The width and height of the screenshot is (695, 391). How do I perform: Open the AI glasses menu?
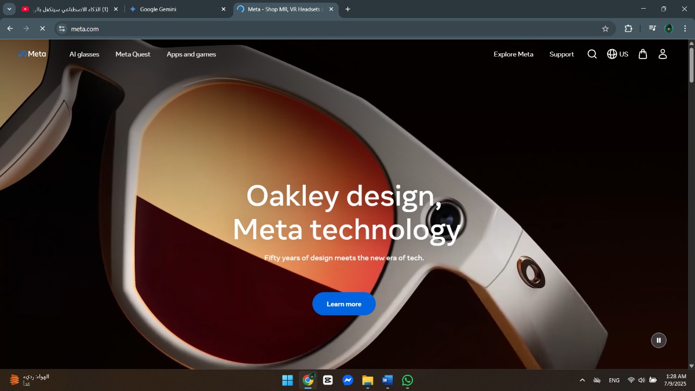85,54
